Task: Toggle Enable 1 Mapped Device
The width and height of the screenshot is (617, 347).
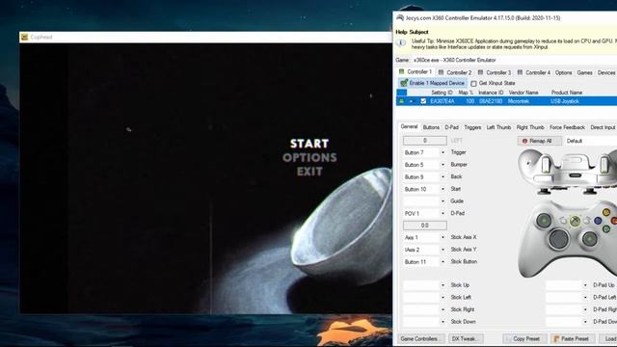Action: [432, 83]
